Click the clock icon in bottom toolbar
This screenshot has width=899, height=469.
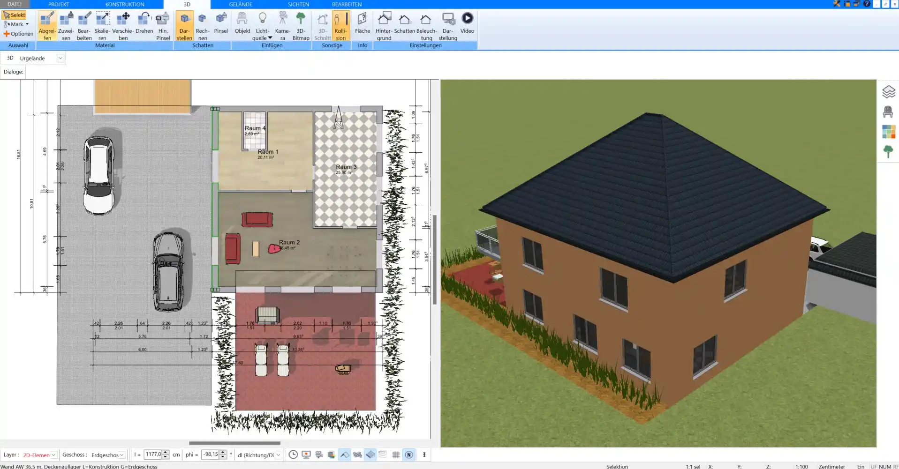coord(293,454)
